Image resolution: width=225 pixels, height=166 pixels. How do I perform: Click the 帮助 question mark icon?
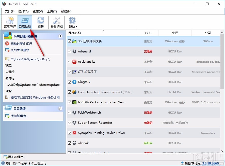pyautogui.click(x=72, y=21)
